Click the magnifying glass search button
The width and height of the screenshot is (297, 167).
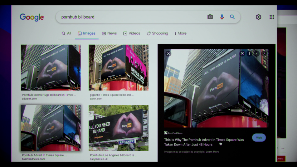[x=232, y=17]
